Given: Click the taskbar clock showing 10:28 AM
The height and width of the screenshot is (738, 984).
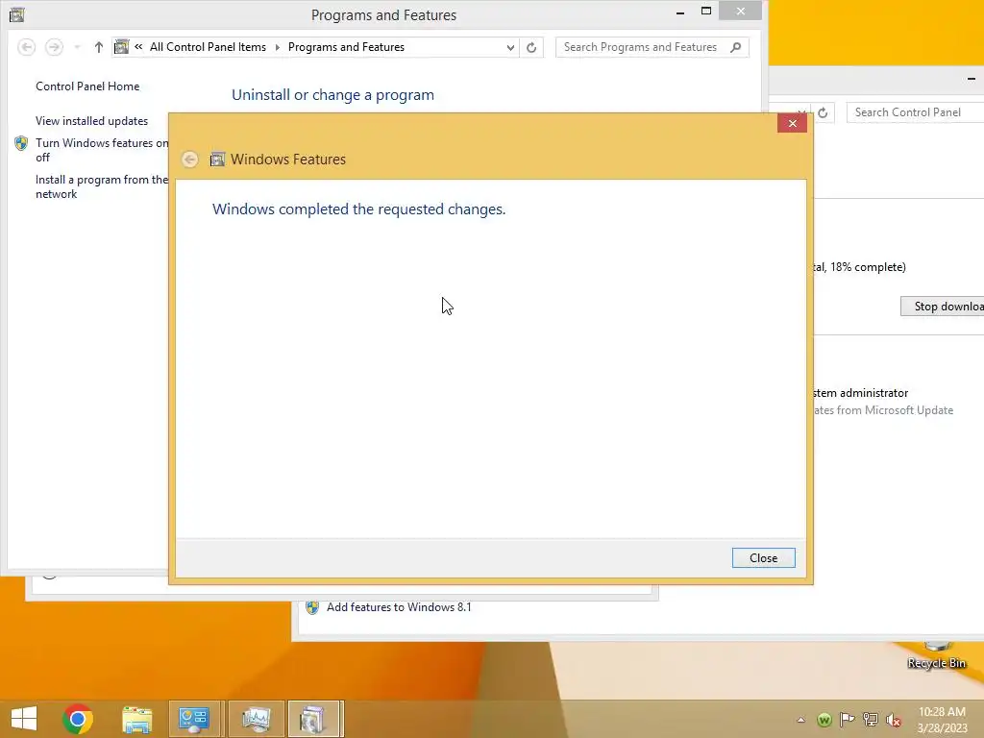Looking at the screenshot, I should pos(942,720).
